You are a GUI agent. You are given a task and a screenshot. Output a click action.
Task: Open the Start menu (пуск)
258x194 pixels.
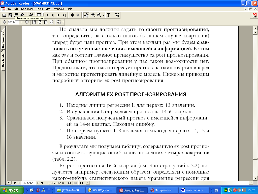12,190
